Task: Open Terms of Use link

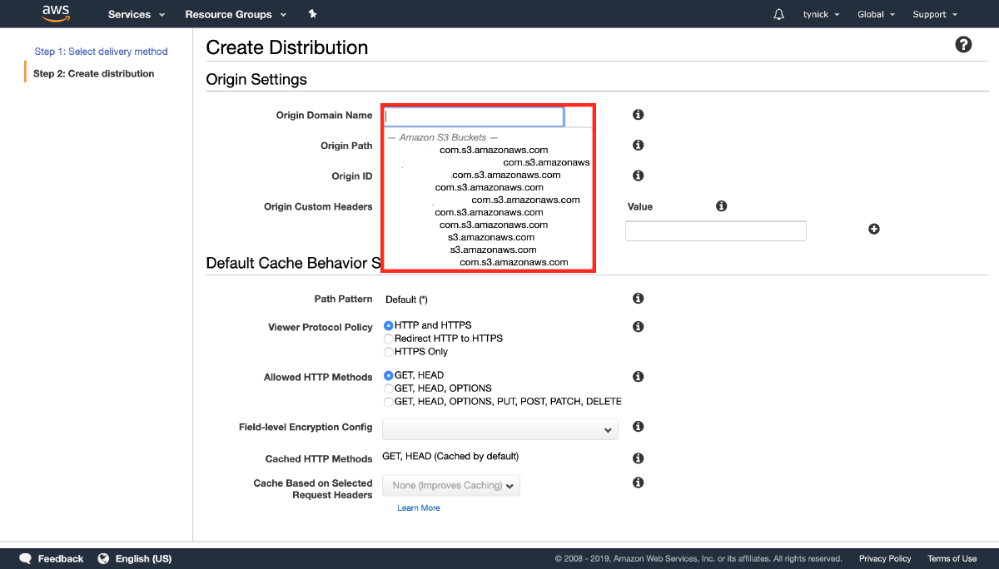Action: pos(952,558)
